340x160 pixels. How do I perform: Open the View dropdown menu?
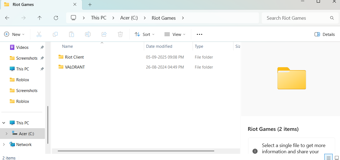click(x=175, y=34)
